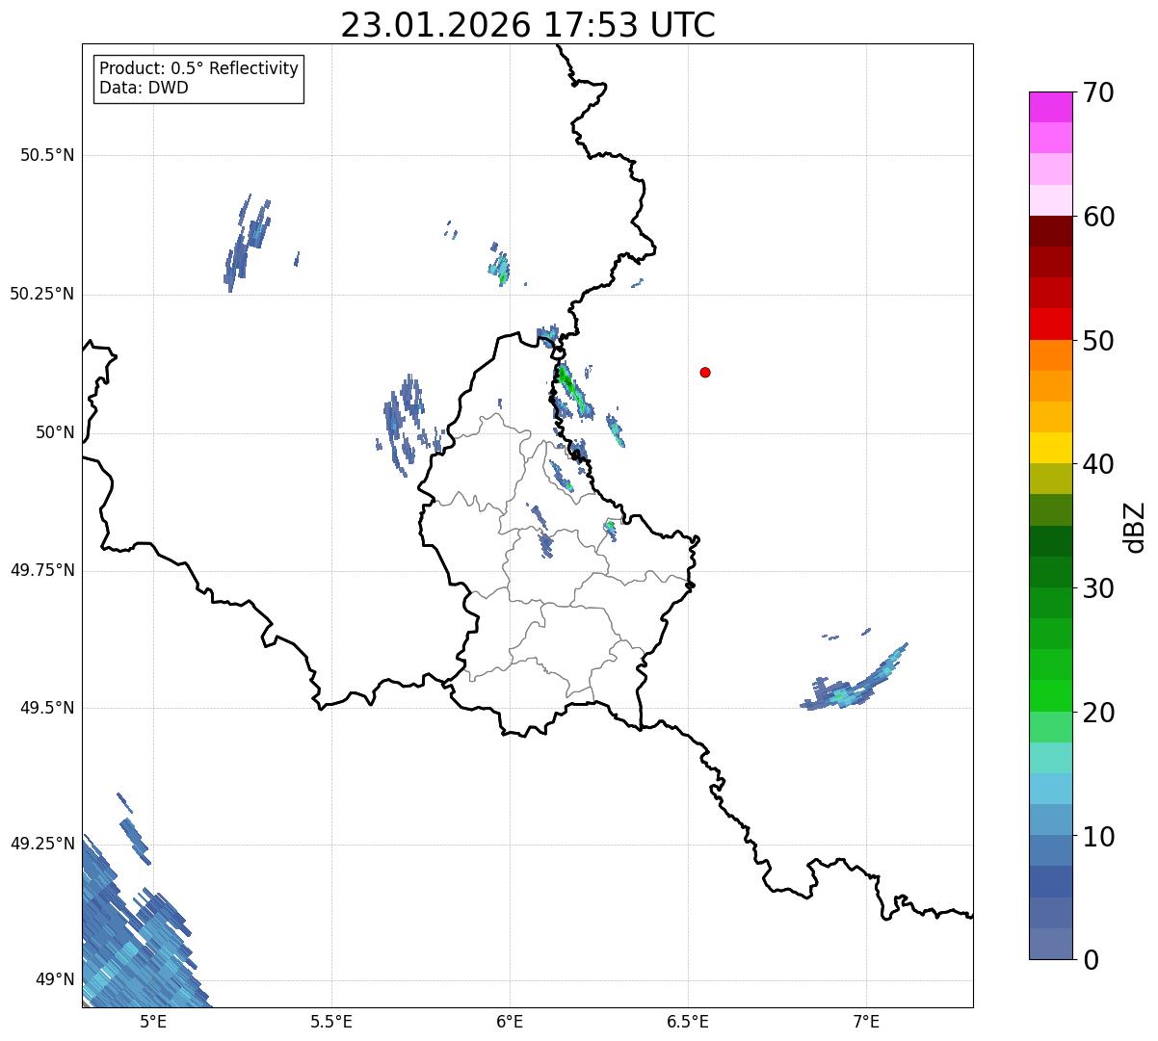Click the dark maroon swatch below 60
The width and height of the screenshot is (1158, 1041).
tap(1050, 231)
